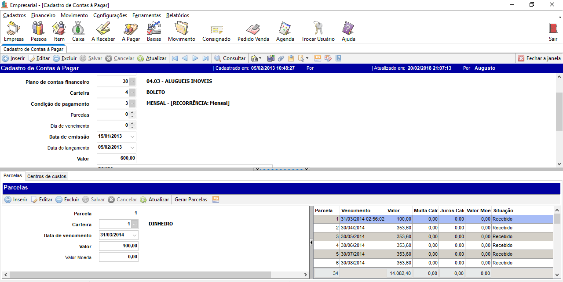This screenshot has width=563, height=282.
Task: Open the Caixa module from the toolbar
Action: coord(78,32)
